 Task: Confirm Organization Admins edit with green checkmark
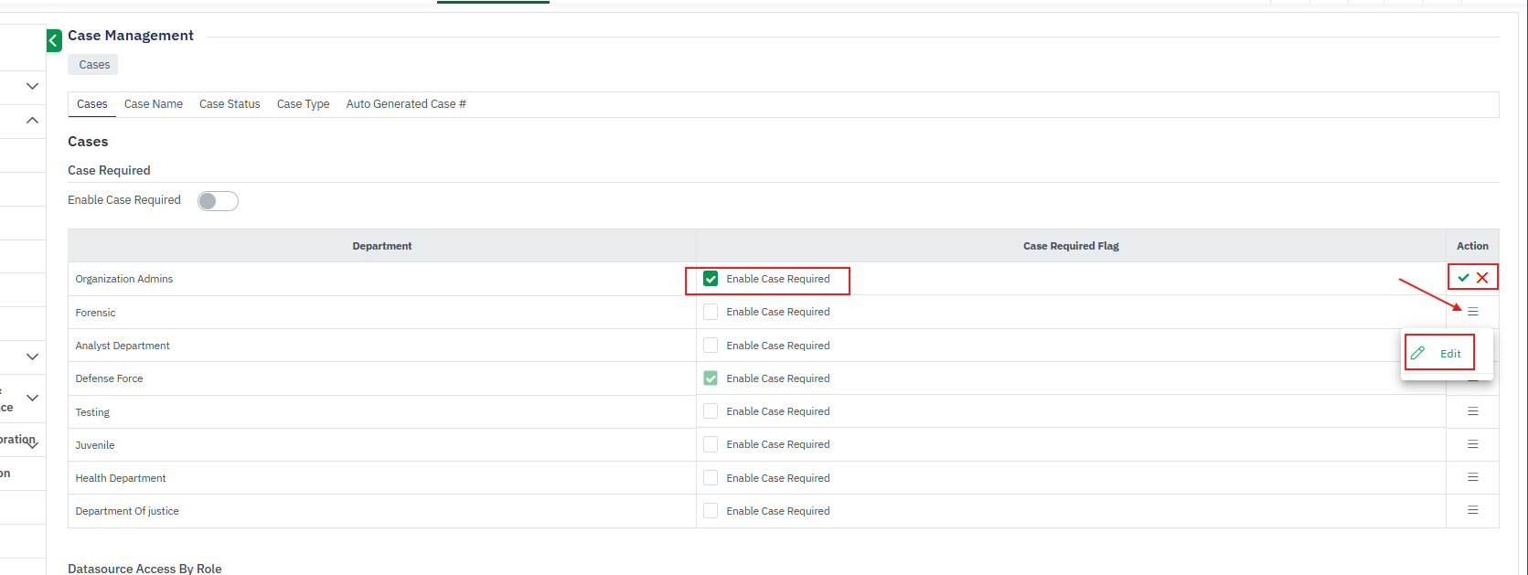[x=1463, y=278]
